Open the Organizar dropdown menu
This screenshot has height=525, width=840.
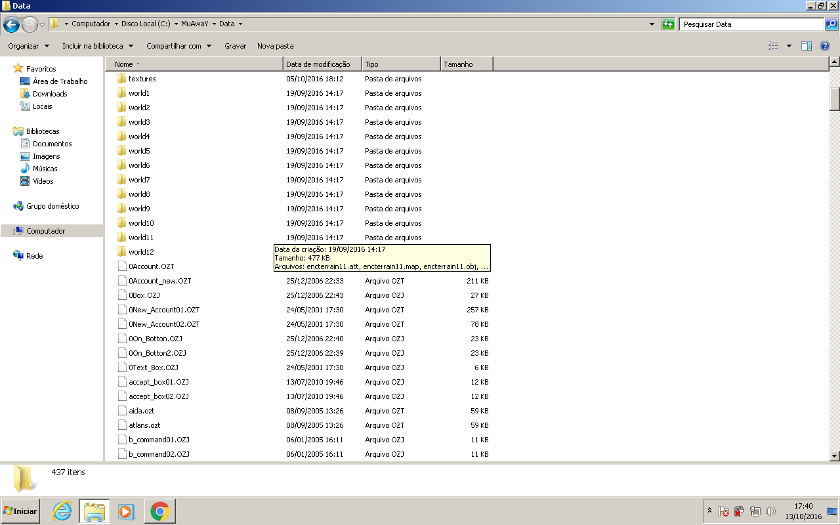pyautogui.click(x=28, y=46)
